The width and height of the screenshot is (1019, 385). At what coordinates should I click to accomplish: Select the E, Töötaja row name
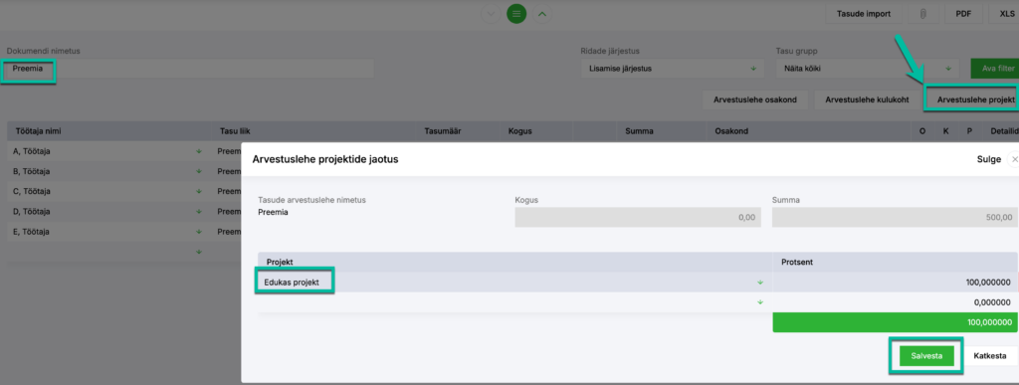click(x=31, y=232)
